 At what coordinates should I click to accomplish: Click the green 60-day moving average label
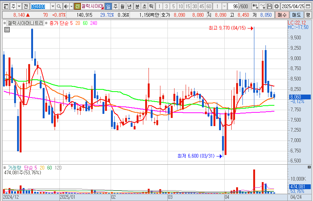[x=85, y=23]
